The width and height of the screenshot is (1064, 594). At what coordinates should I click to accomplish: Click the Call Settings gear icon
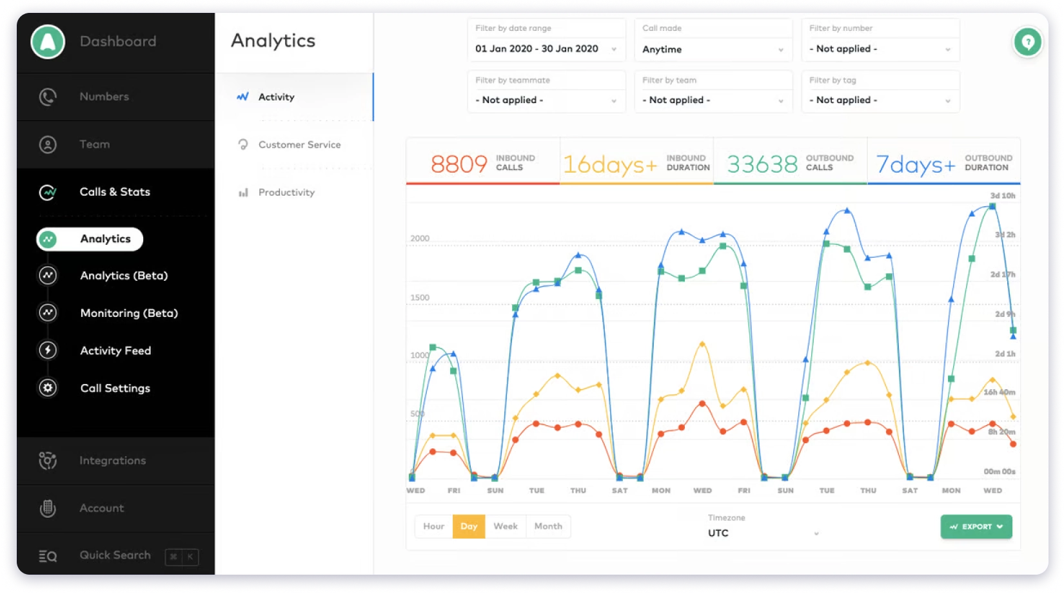tap(48, 388)
